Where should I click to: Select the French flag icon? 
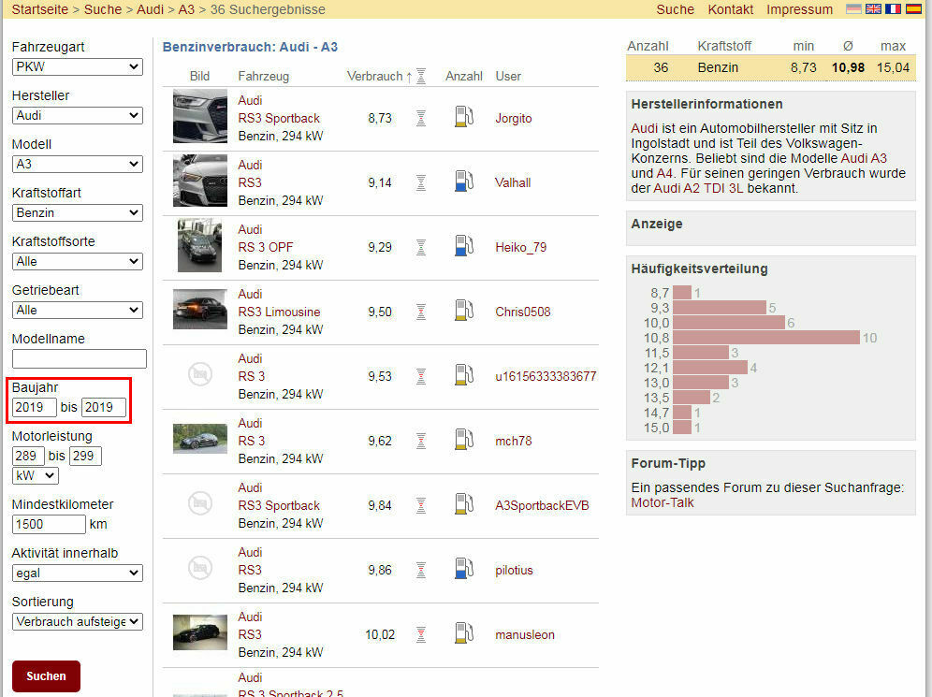[x=893, y=9]
